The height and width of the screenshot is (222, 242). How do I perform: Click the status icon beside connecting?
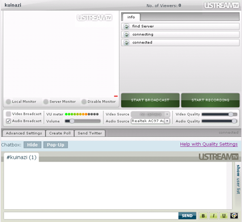tap(126, 34)
